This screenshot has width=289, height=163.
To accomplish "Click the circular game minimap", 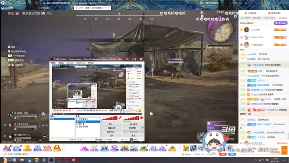I will 220,30.
